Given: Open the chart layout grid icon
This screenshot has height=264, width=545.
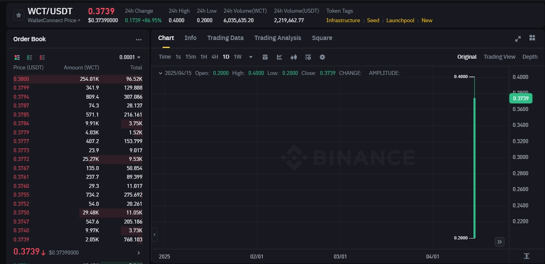Looking at the screenshot, I should click(x=532, y=38).
